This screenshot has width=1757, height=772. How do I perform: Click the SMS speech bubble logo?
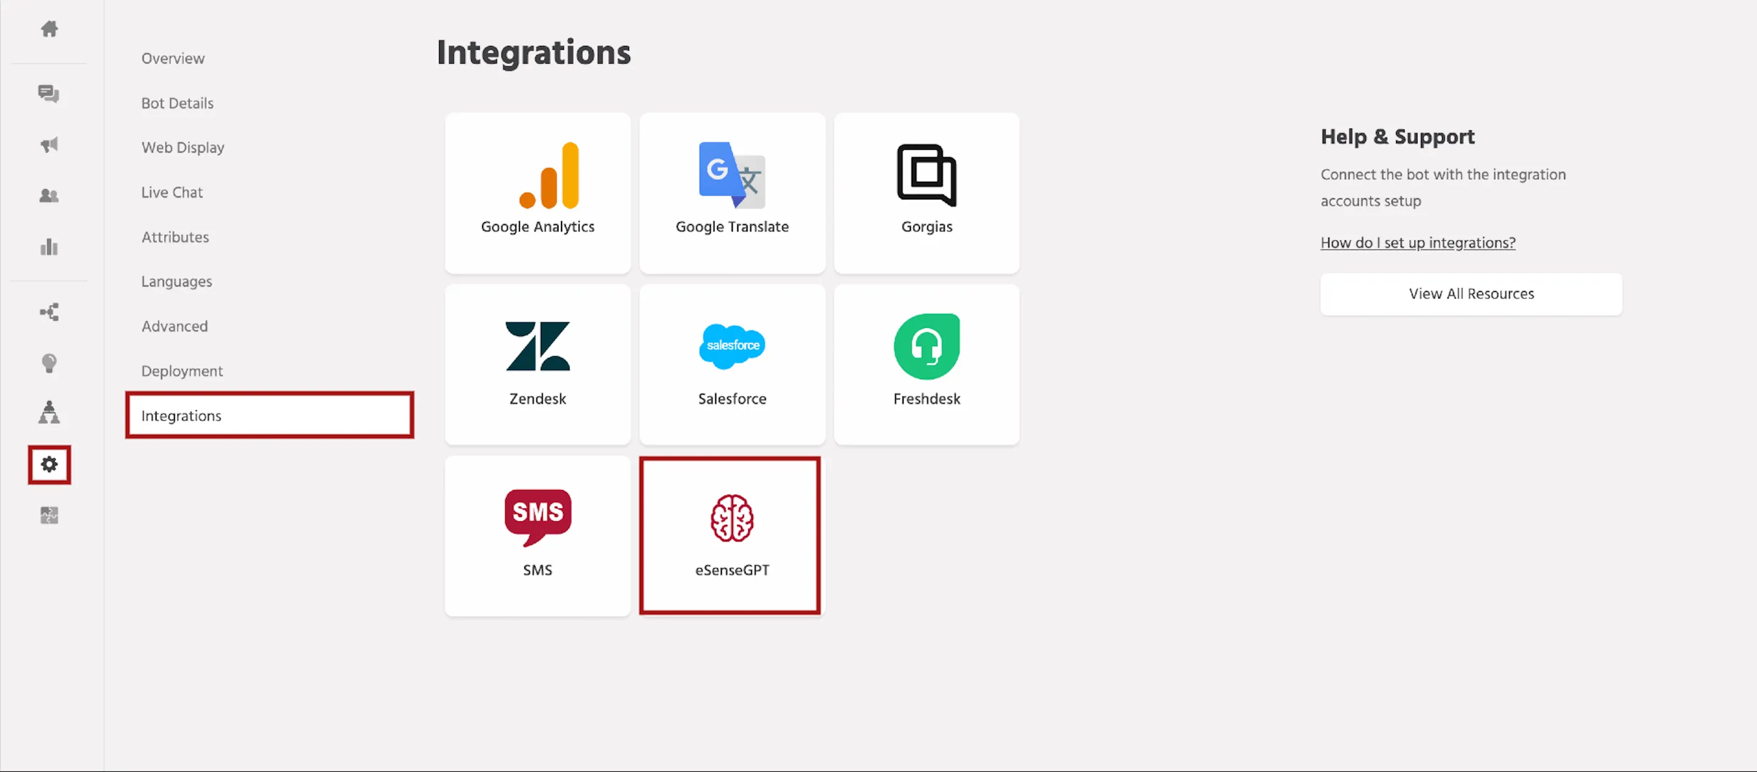[x=538, y=518]
